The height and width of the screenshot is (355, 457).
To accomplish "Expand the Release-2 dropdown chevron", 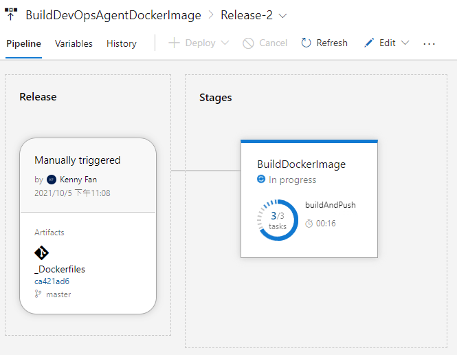I will (282, 15).
